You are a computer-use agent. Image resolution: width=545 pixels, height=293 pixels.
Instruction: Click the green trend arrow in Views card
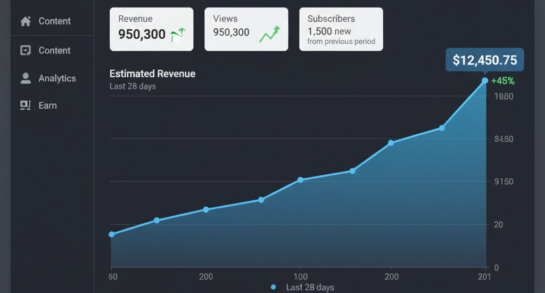(269, 34)
